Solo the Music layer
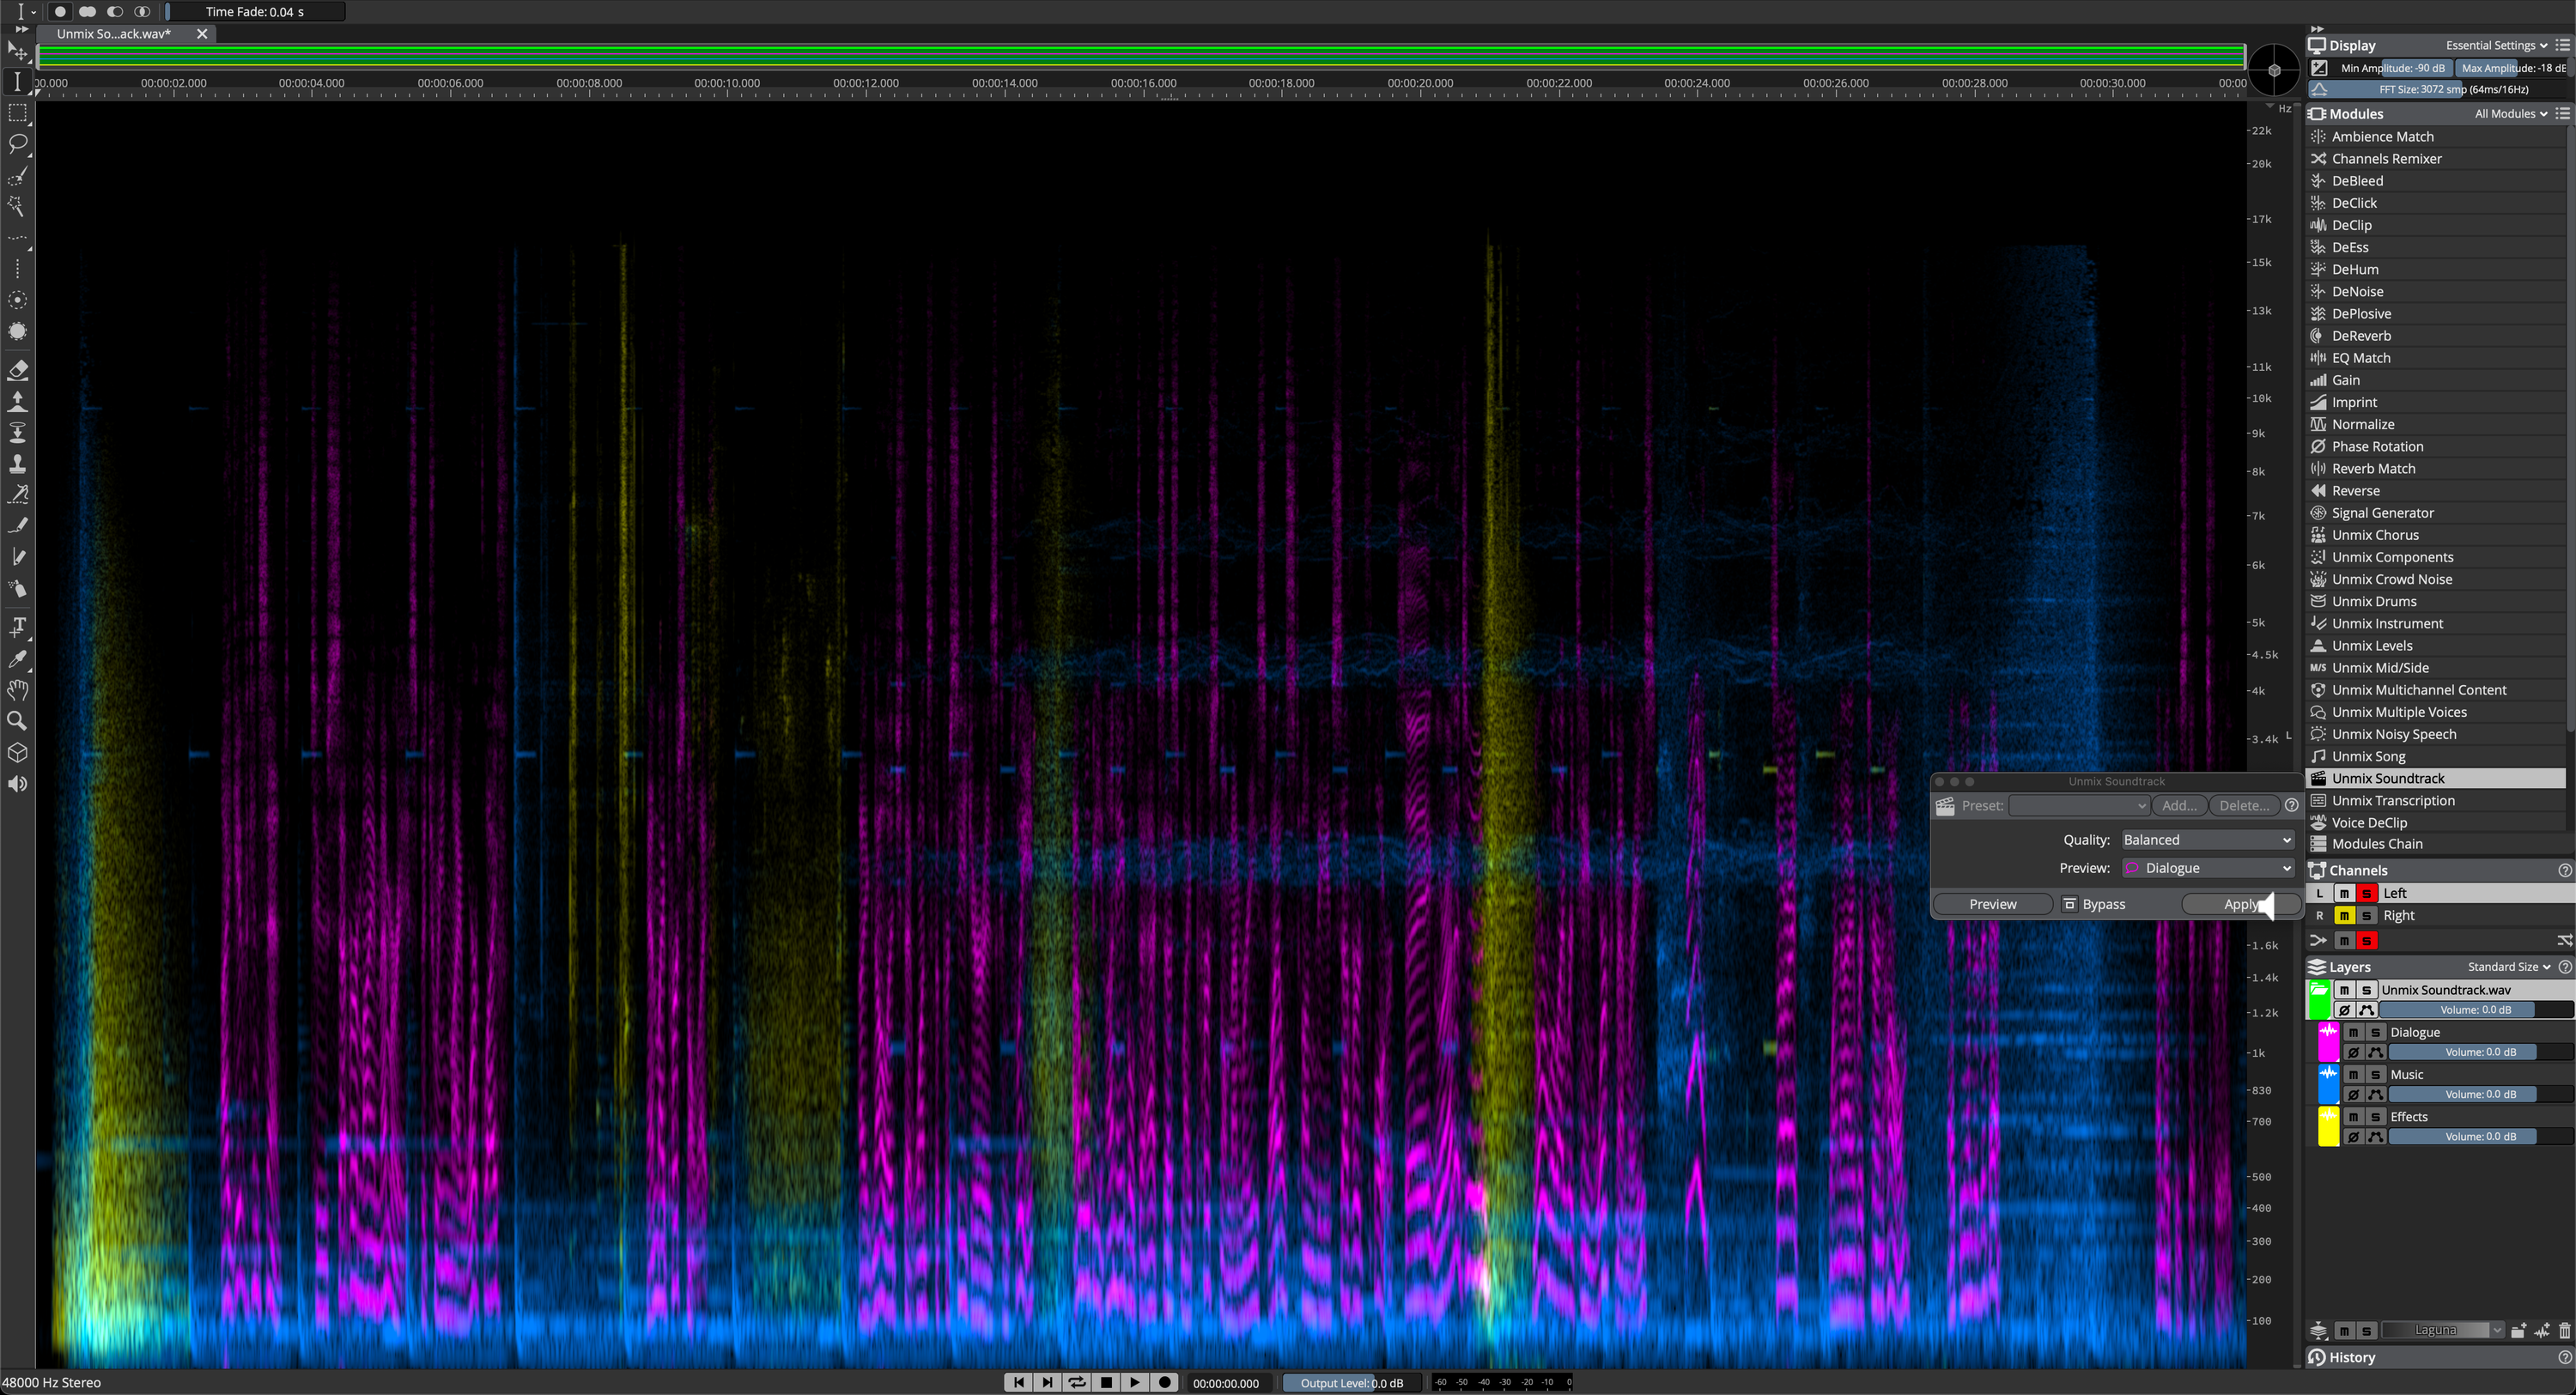 click(x=2375, y=1074)
